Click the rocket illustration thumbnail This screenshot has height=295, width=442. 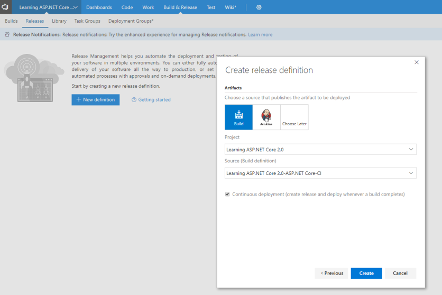[34, 78]
